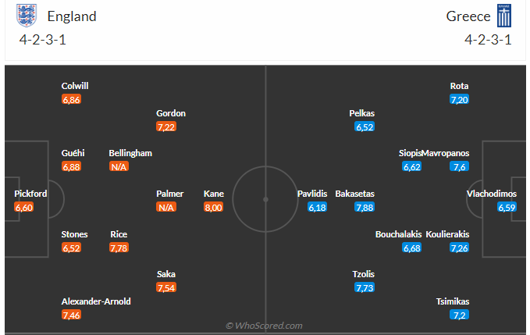Select Saka's 7,54 rating badge
The width and height of the screenshot is (530, 335).
click(165, 288)
